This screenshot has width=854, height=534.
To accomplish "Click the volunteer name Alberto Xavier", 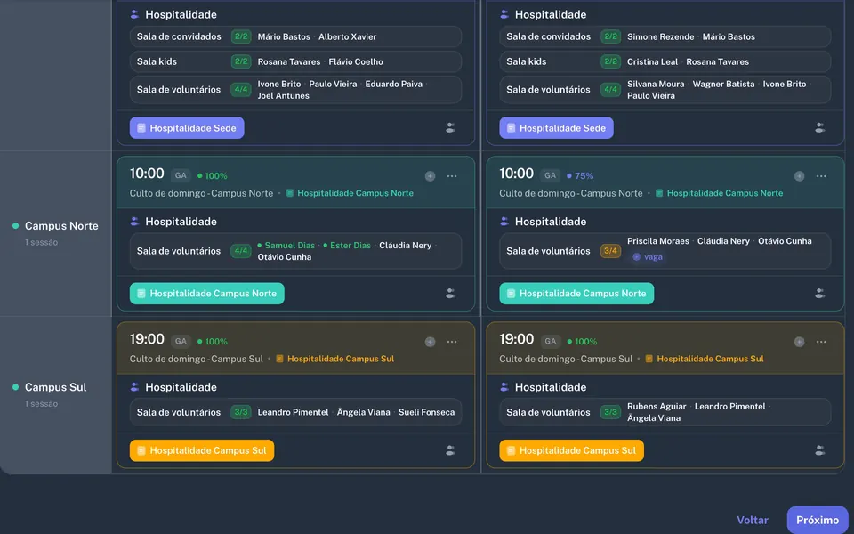I will point(348,36).
